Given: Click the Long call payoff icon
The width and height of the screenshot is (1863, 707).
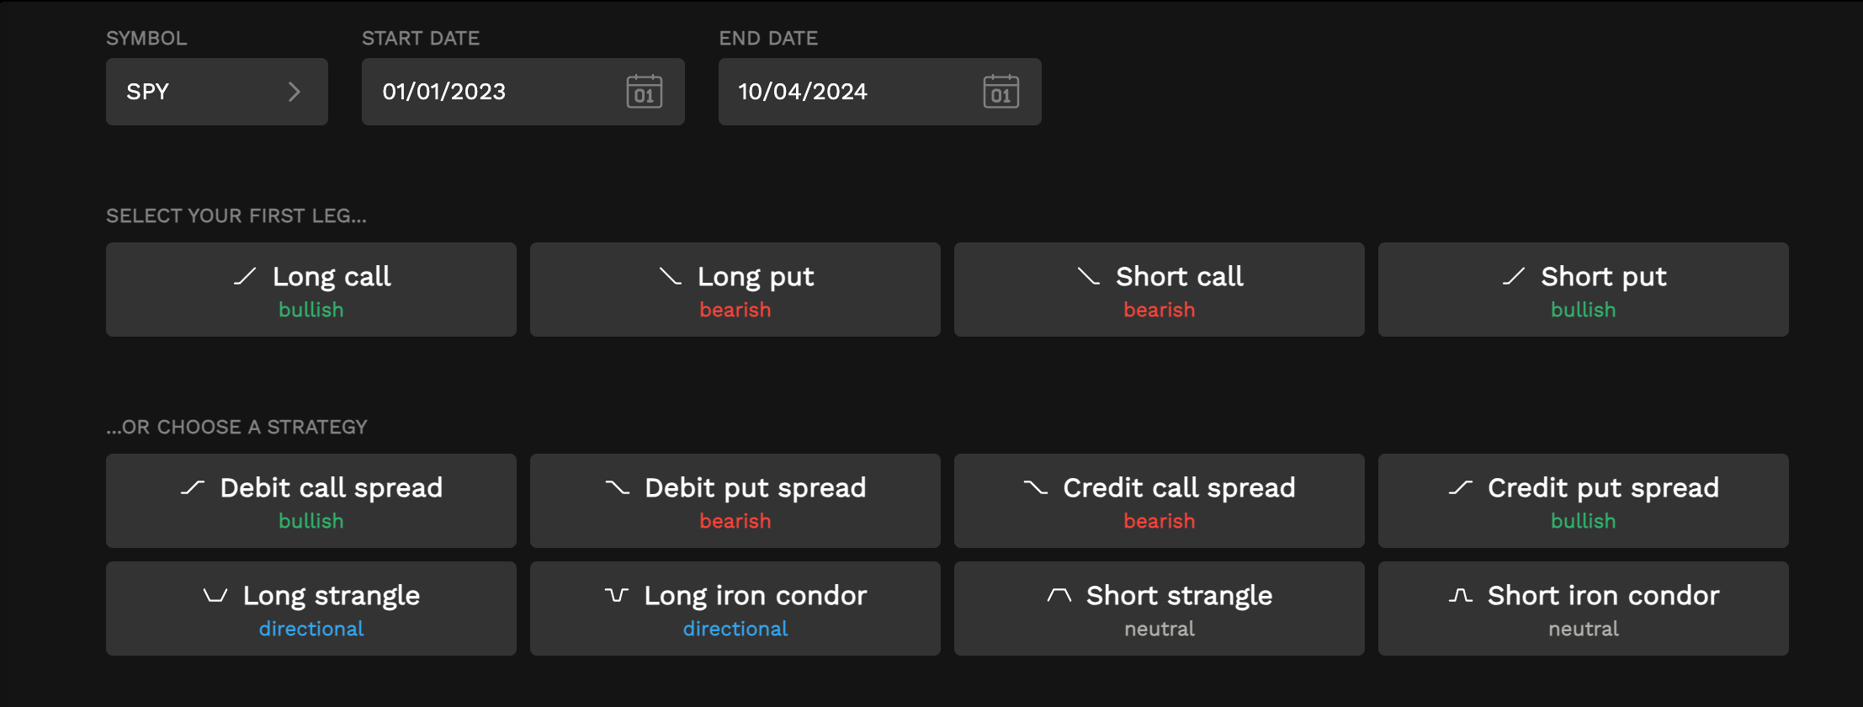Looking at the screenshot, I should [x=245, y=276].
